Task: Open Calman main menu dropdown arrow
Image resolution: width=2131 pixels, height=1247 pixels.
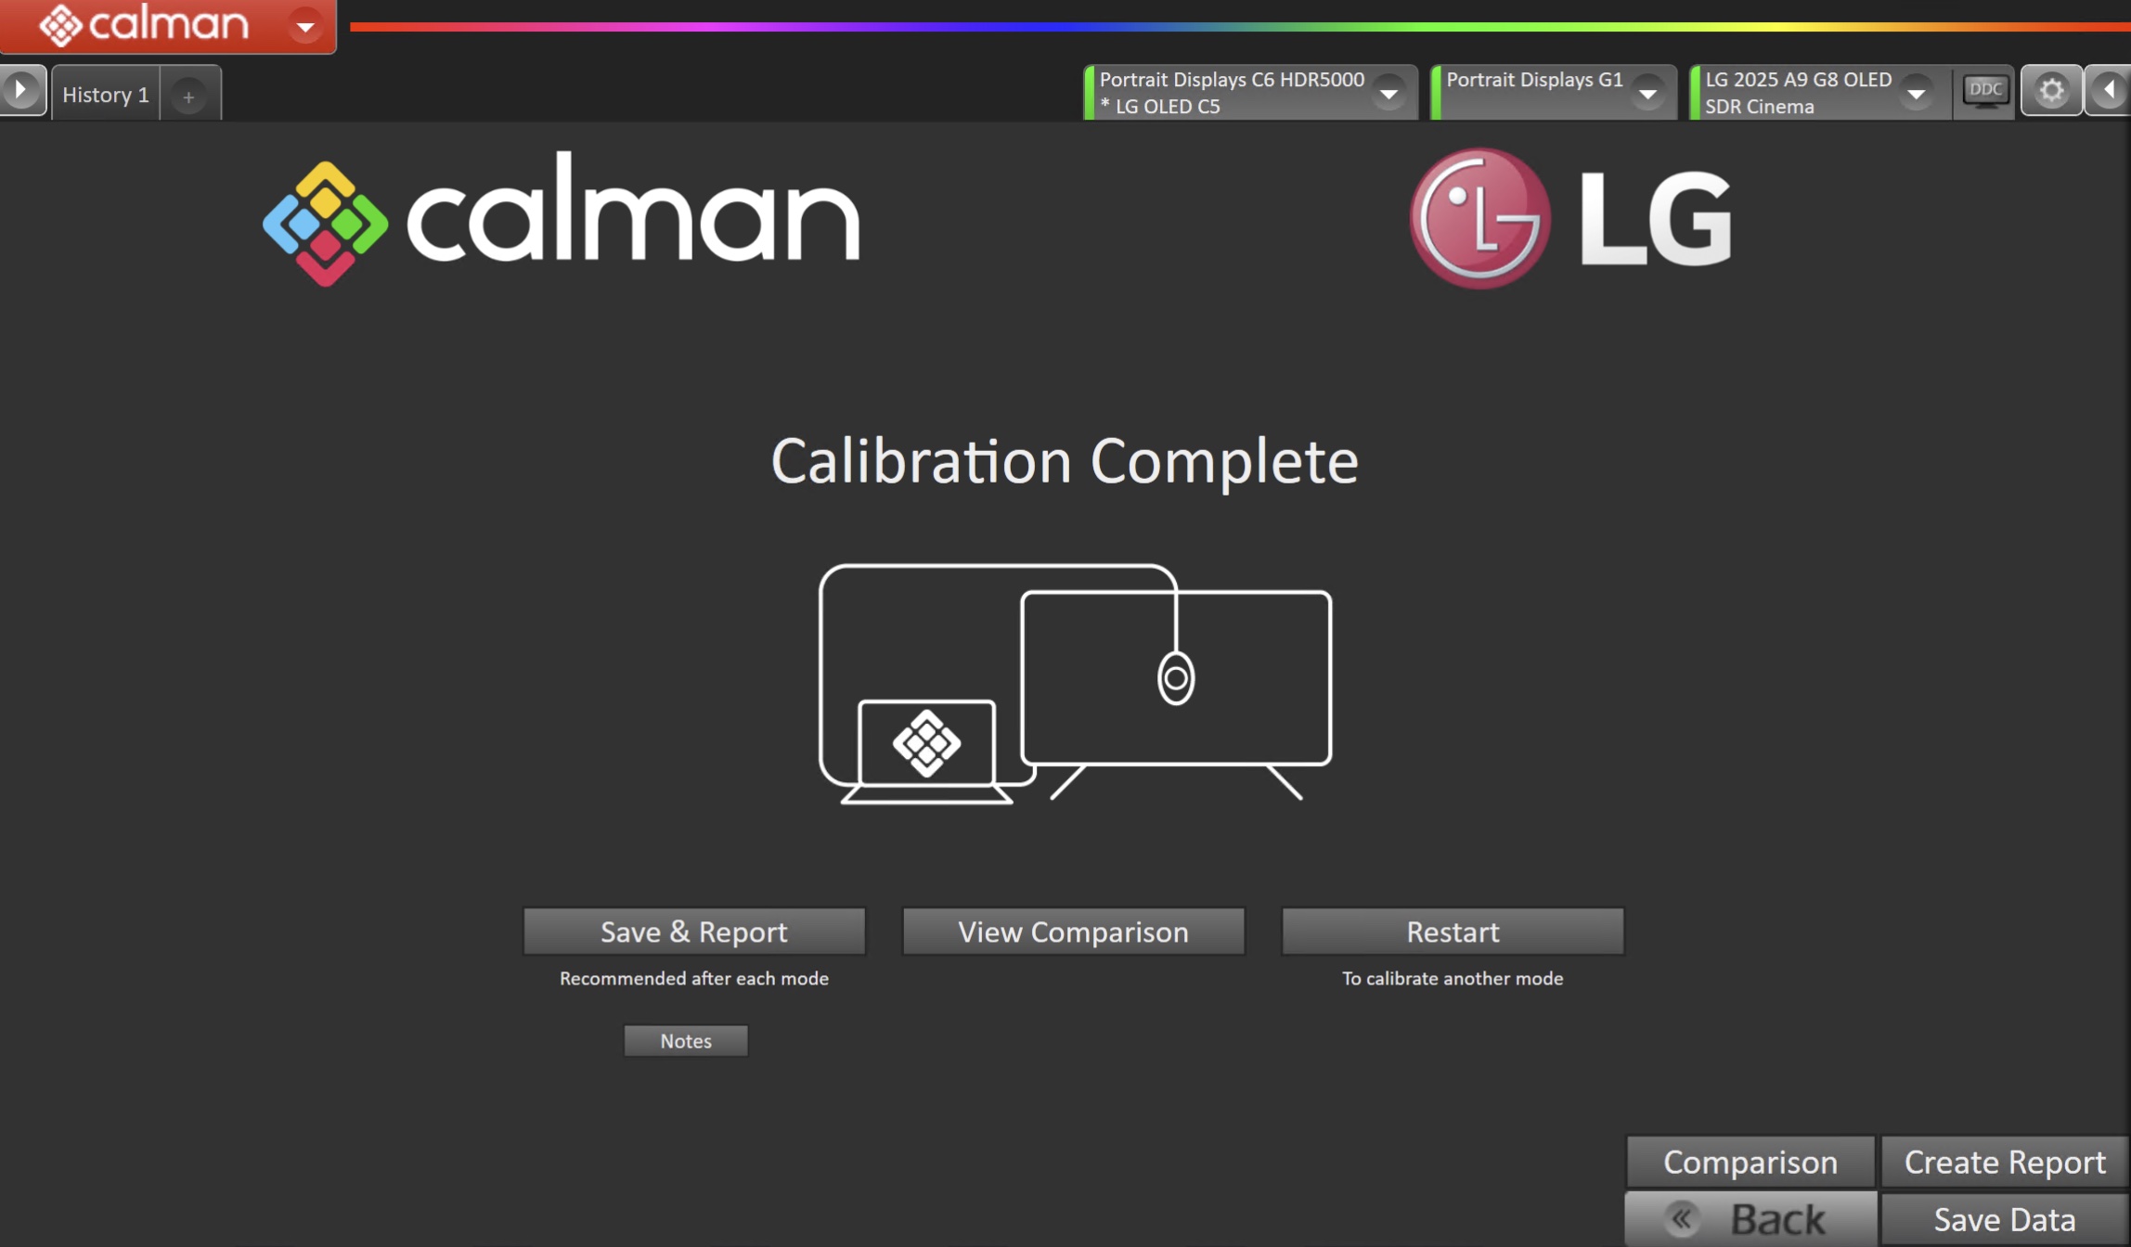Action: (304, 26)
